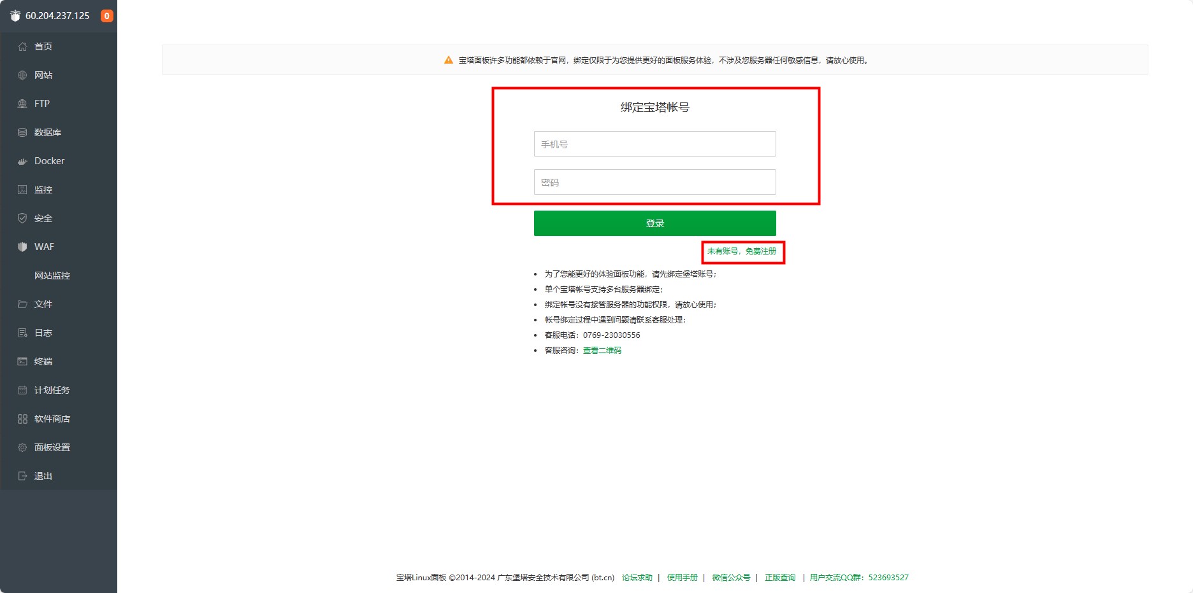Open the 终端 menu item

pyautogui.click(x=59, y=361)
